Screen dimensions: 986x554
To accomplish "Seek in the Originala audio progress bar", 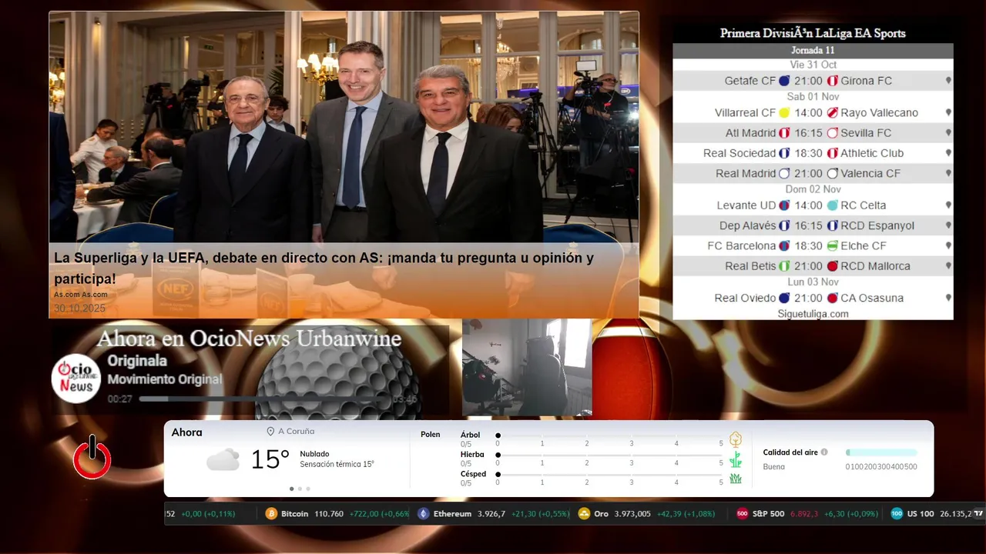I will click(x=264, y=399).
